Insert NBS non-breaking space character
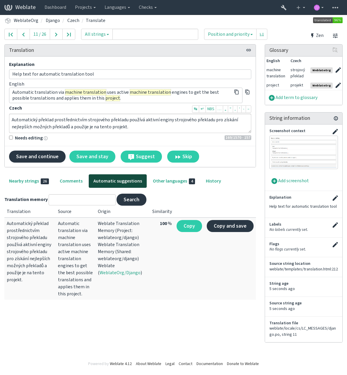This screenshot has height=375, width=347. pos(211,109)
